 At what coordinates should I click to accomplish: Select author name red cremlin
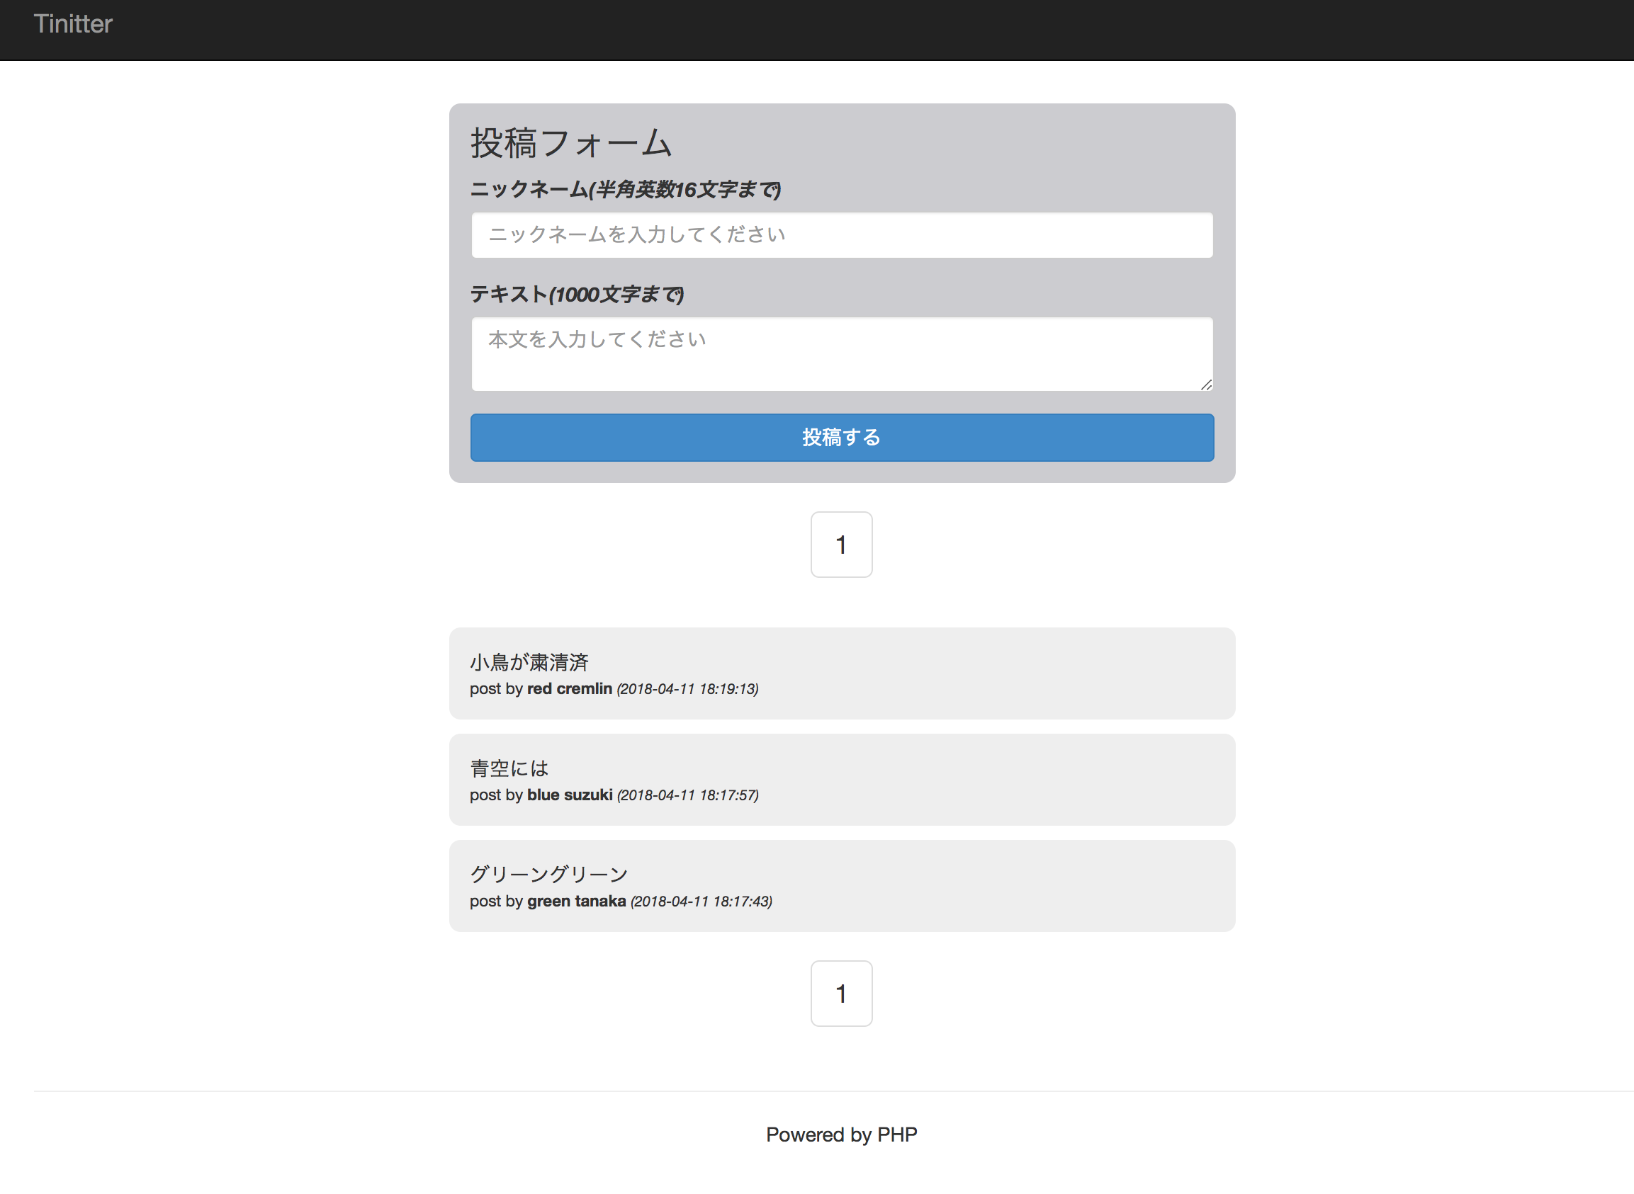570,689
